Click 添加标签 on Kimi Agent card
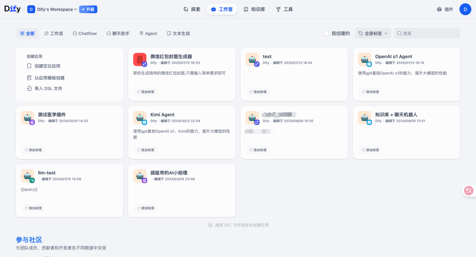 point(145,150)
